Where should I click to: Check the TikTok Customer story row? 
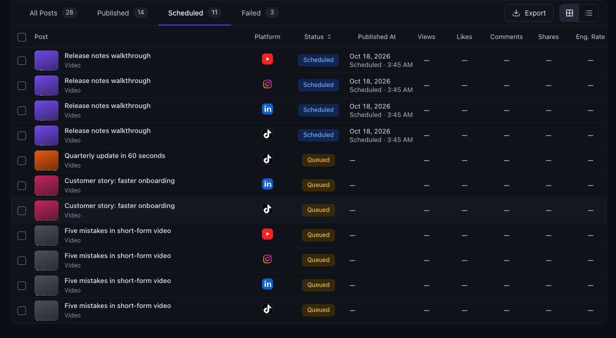pyautogui.click(x=21, y=210)
